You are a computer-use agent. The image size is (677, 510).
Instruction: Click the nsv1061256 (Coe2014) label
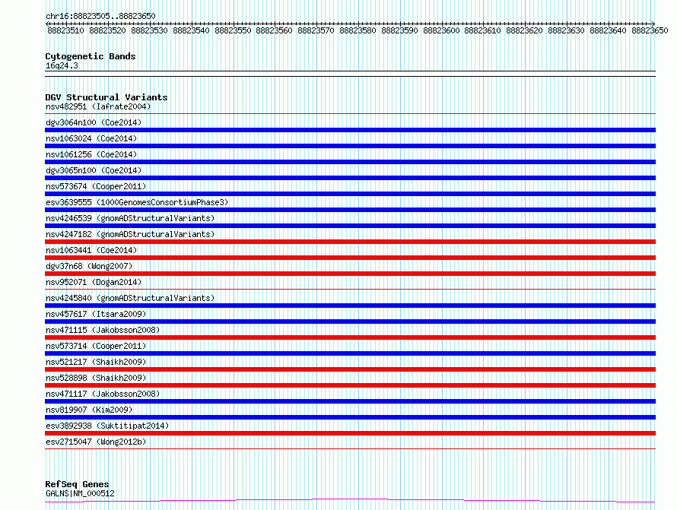tap(91, 154)
